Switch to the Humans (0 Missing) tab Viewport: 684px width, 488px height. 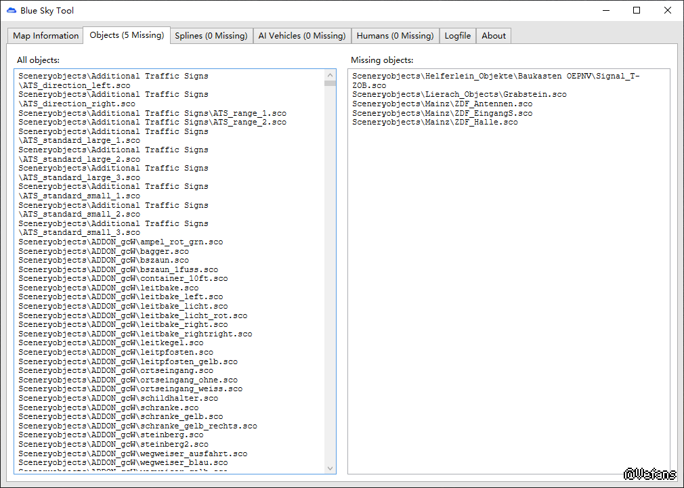click(x=395, y=36)
